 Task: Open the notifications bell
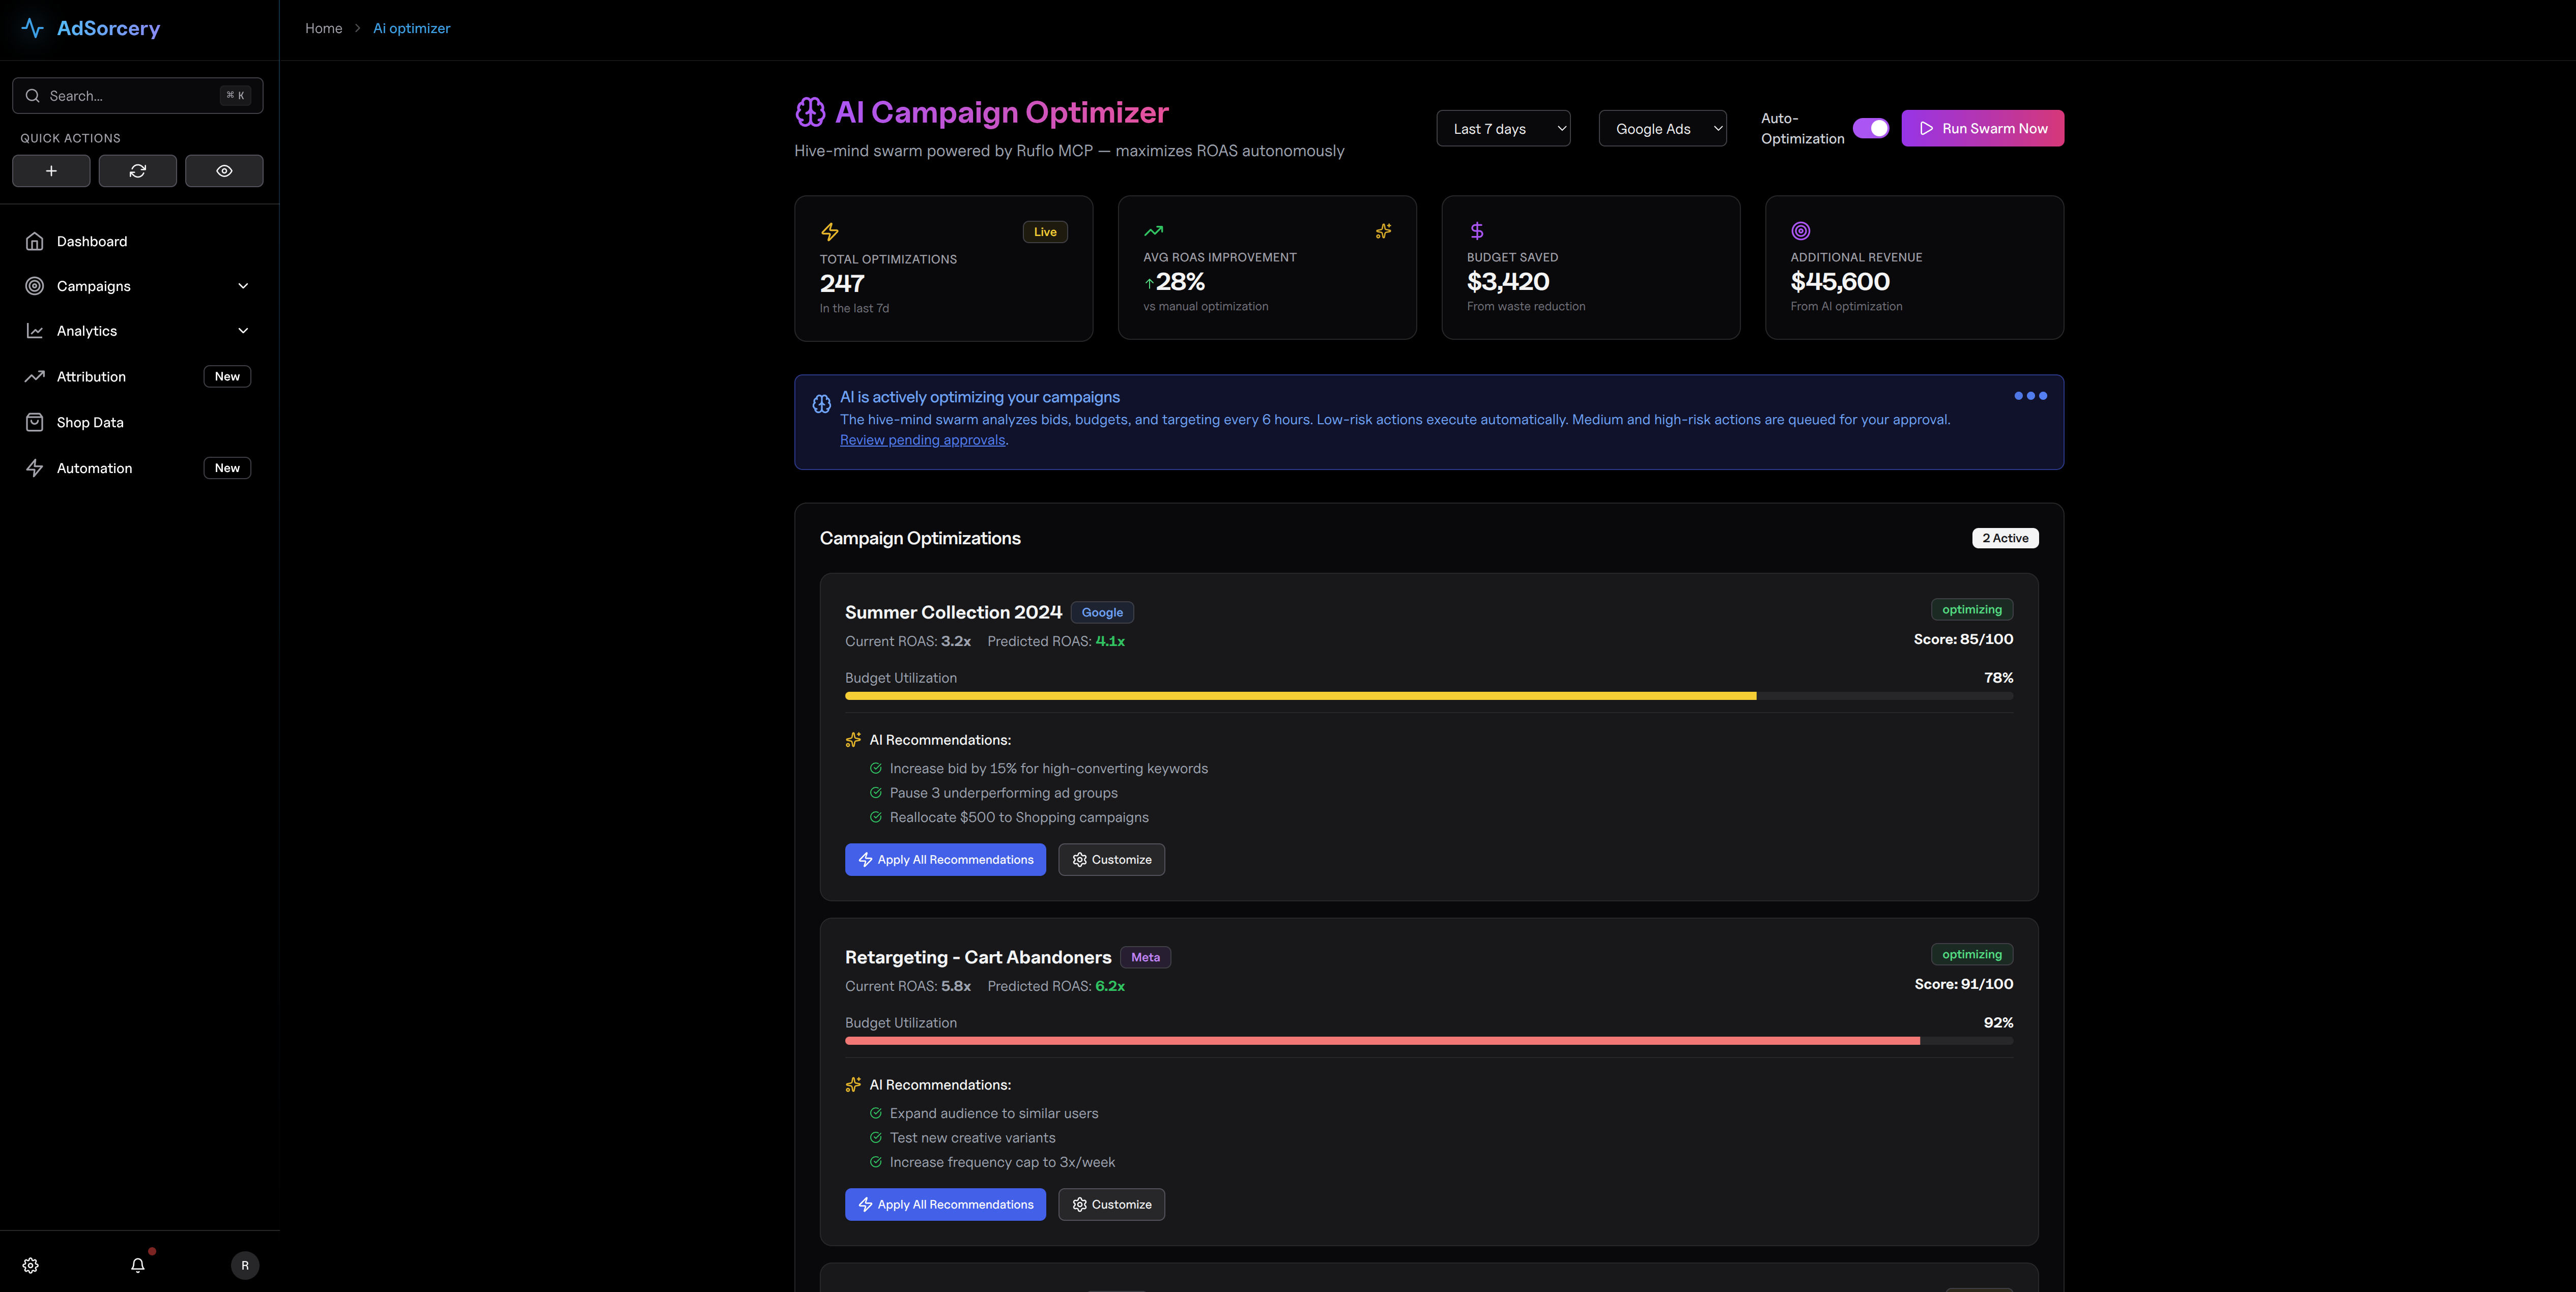coord(138,1265)
